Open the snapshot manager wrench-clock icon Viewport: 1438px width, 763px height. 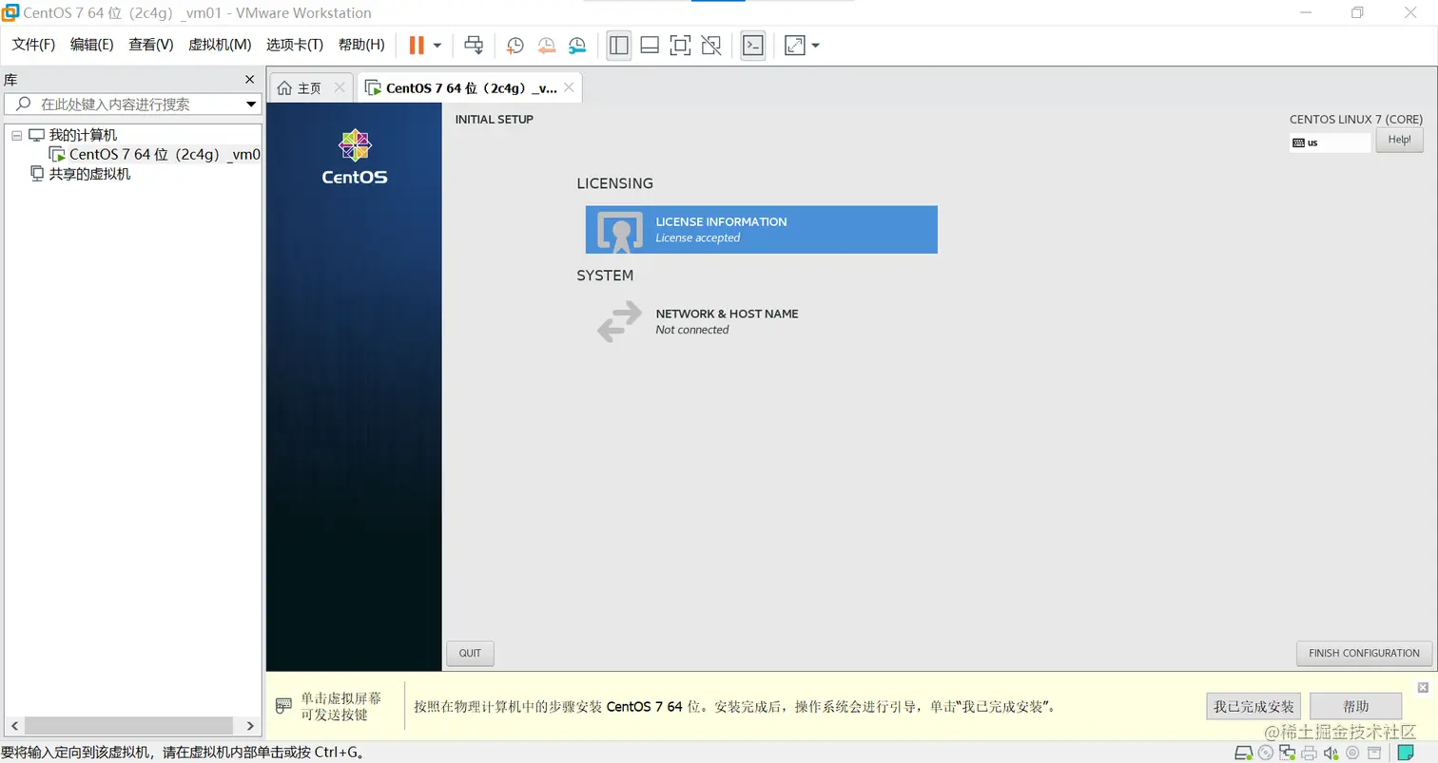click(x=577, y=45)
